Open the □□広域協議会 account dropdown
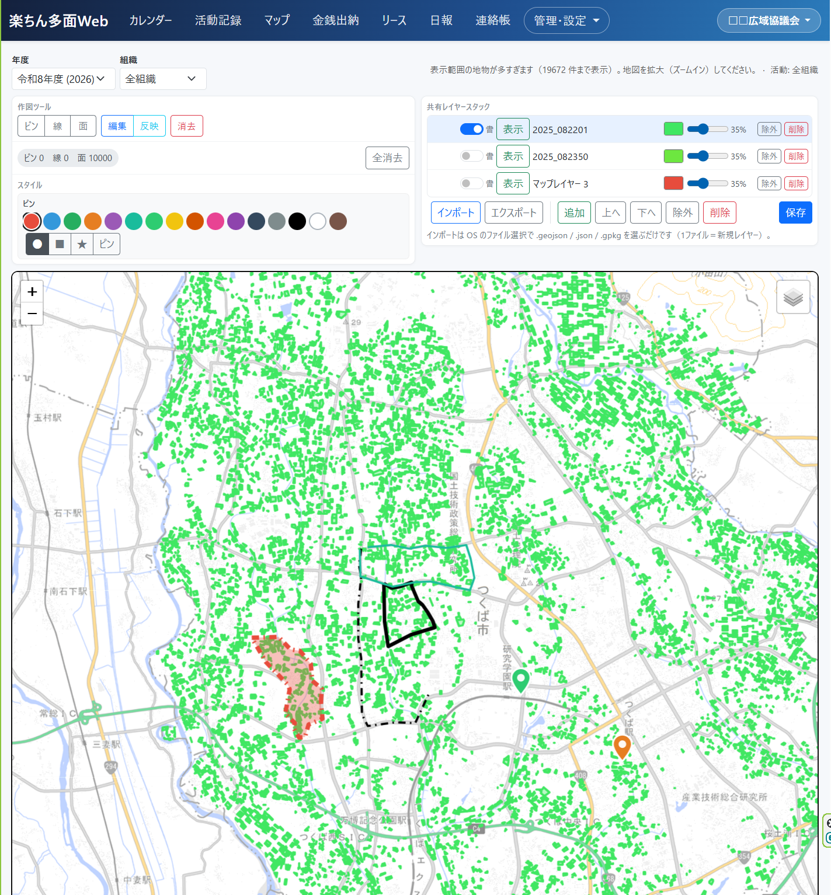This screenshot has height=895, width=831. (769, 20)
